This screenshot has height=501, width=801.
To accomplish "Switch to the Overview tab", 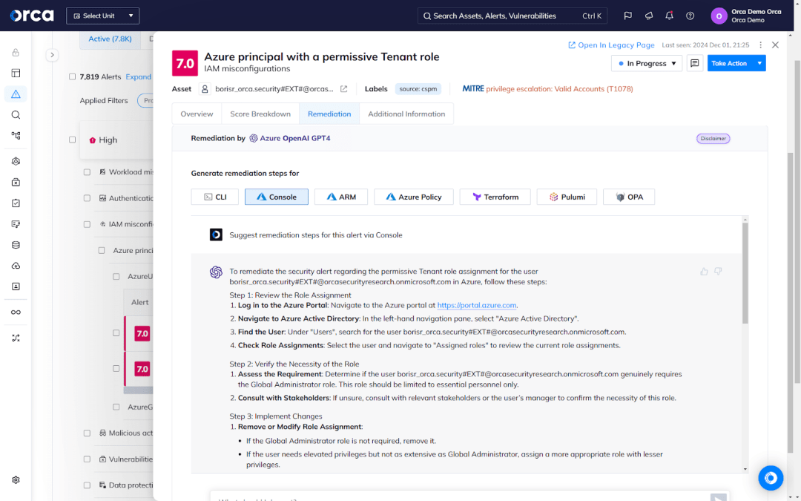I will coord(197,114).
